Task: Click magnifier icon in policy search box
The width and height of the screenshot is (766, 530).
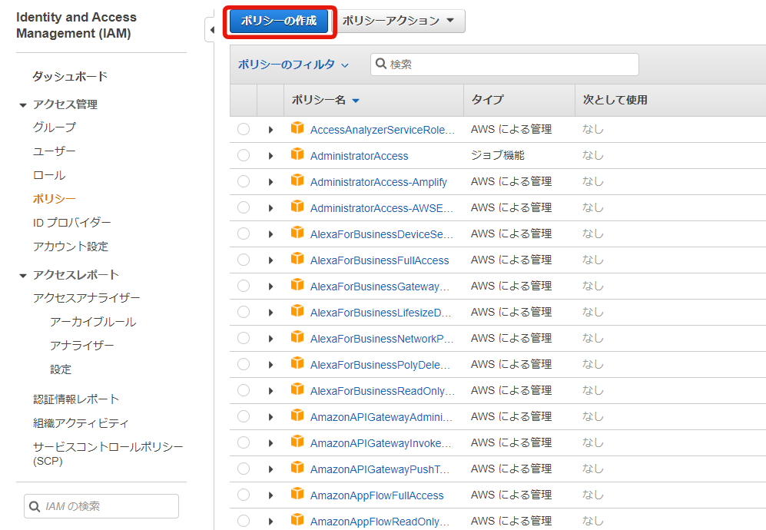Action: click(381, 64)
